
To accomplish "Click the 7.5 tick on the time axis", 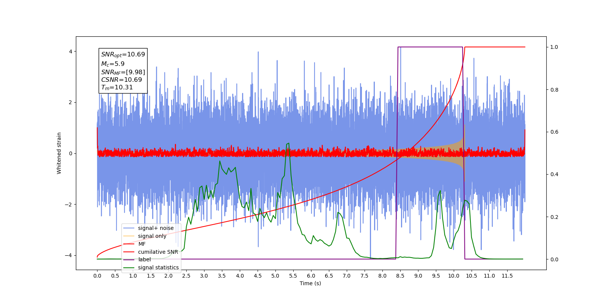I will click(365, 276).
